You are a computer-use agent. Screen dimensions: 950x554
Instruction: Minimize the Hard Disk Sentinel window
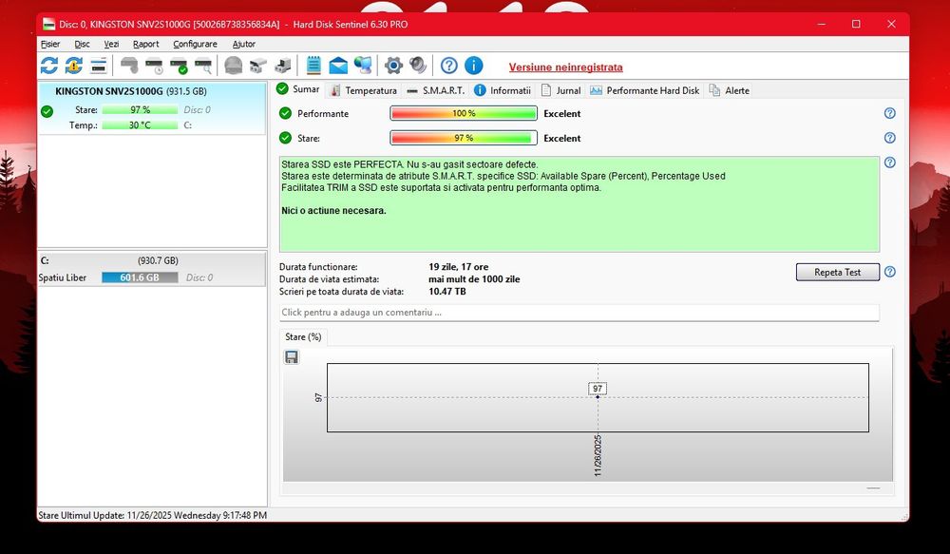coord(822,25)
